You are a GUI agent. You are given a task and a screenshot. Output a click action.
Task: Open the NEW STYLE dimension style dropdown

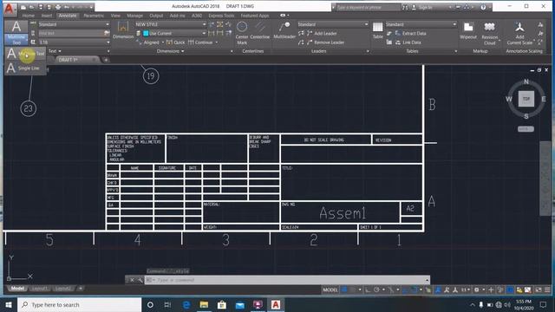170,24
